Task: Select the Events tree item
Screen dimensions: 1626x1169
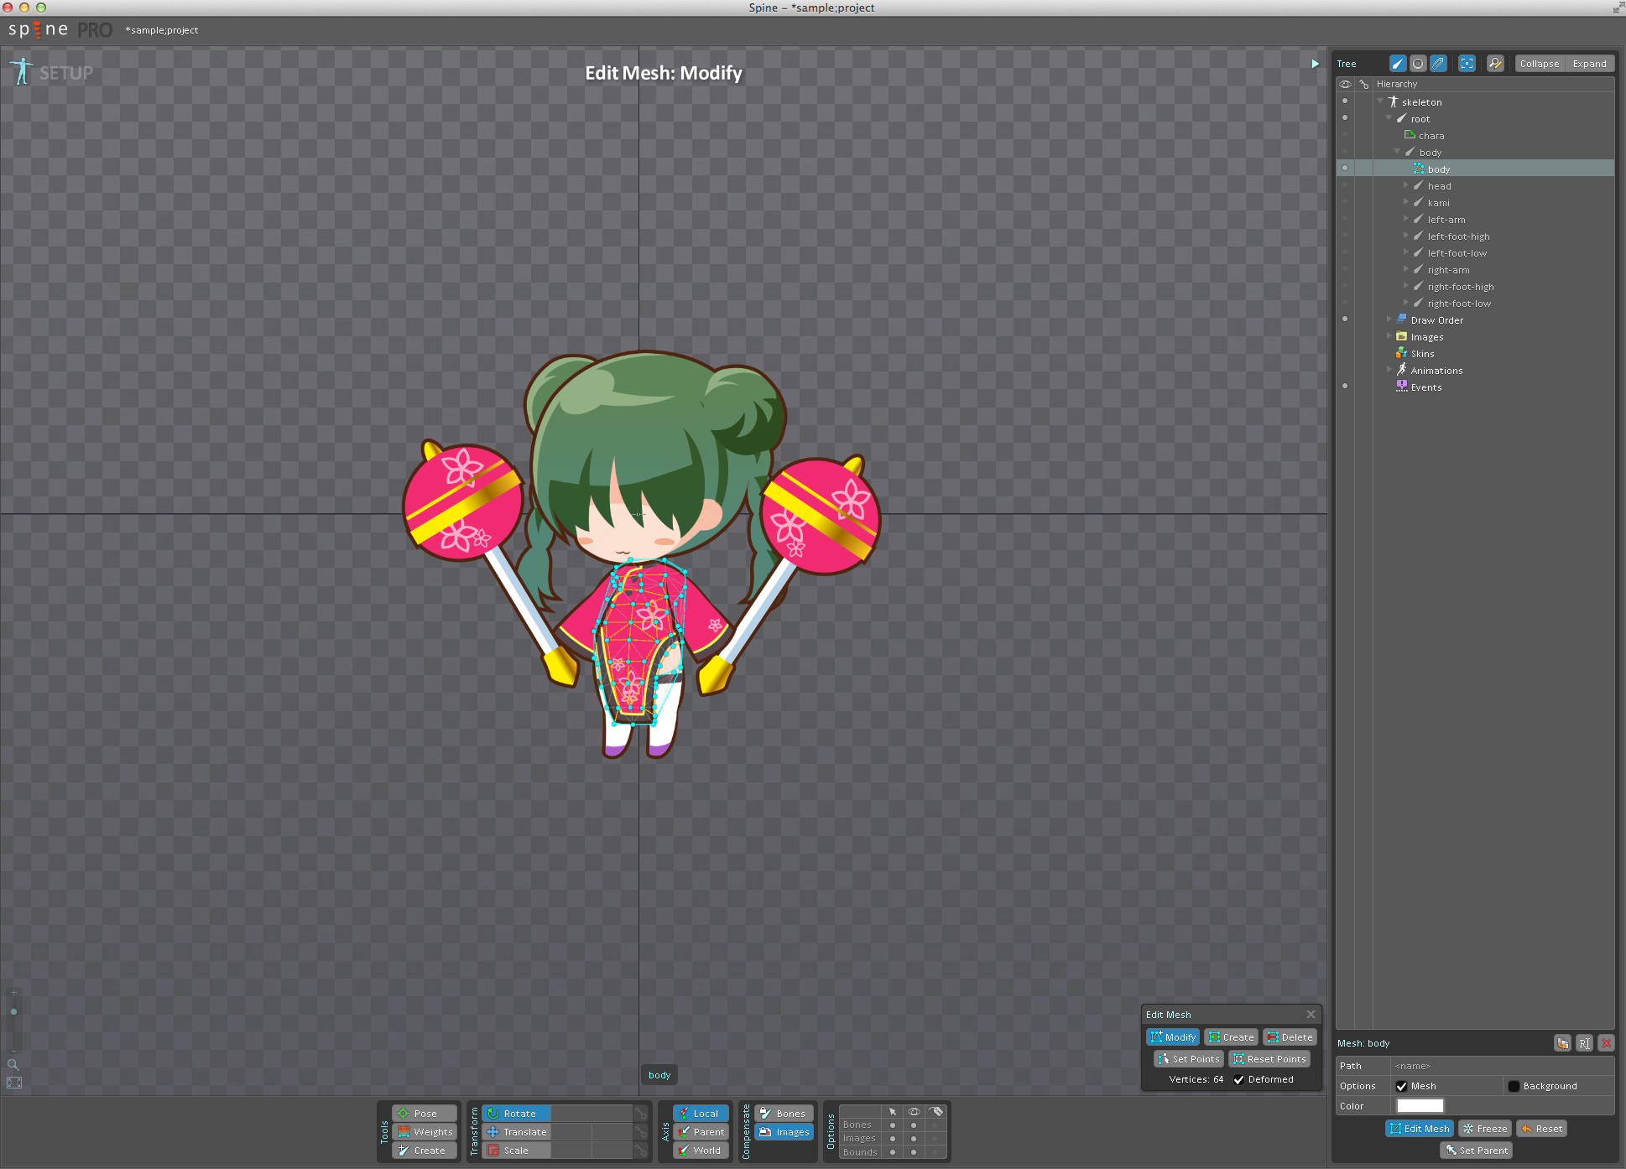Action: [x=1425, y=387]
